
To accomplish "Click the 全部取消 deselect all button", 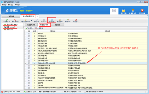I will tap(39, 28).
